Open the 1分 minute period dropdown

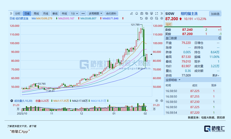(74, 13)
